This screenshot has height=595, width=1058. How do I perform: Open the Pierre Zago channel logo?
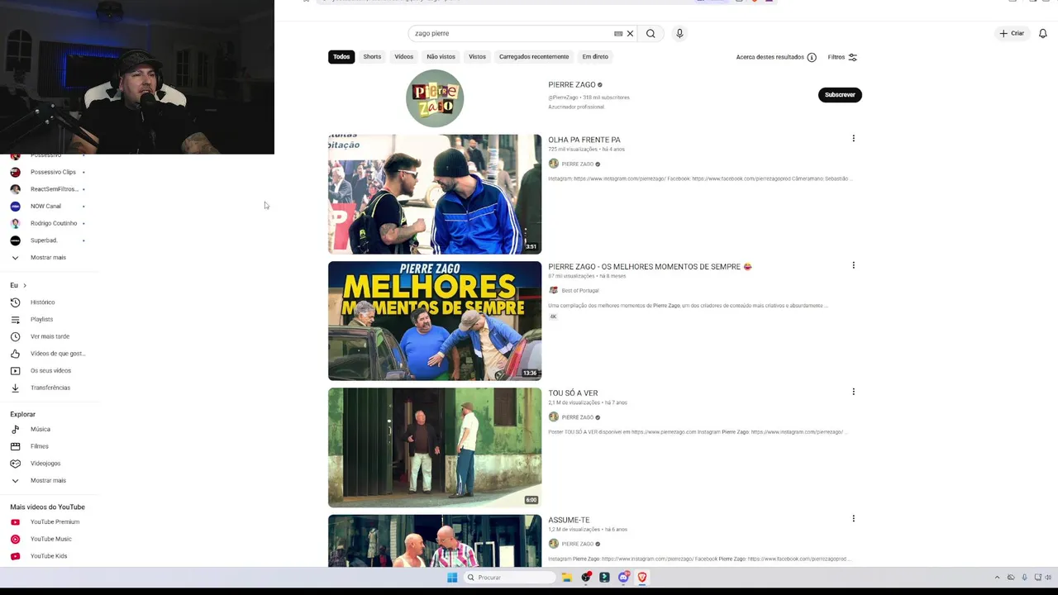pos(435,98)
